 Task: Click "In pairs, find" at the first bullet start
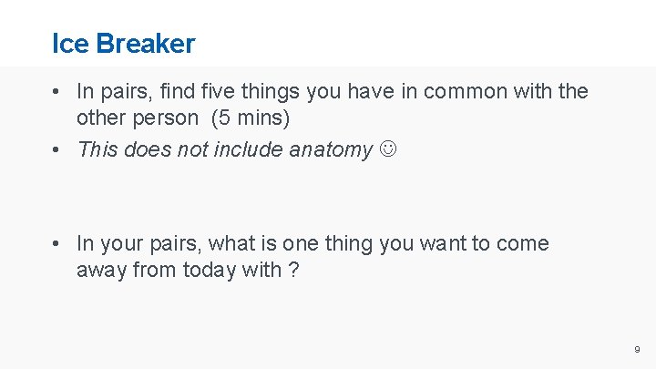pyautogui.click(x=133, y=91)
